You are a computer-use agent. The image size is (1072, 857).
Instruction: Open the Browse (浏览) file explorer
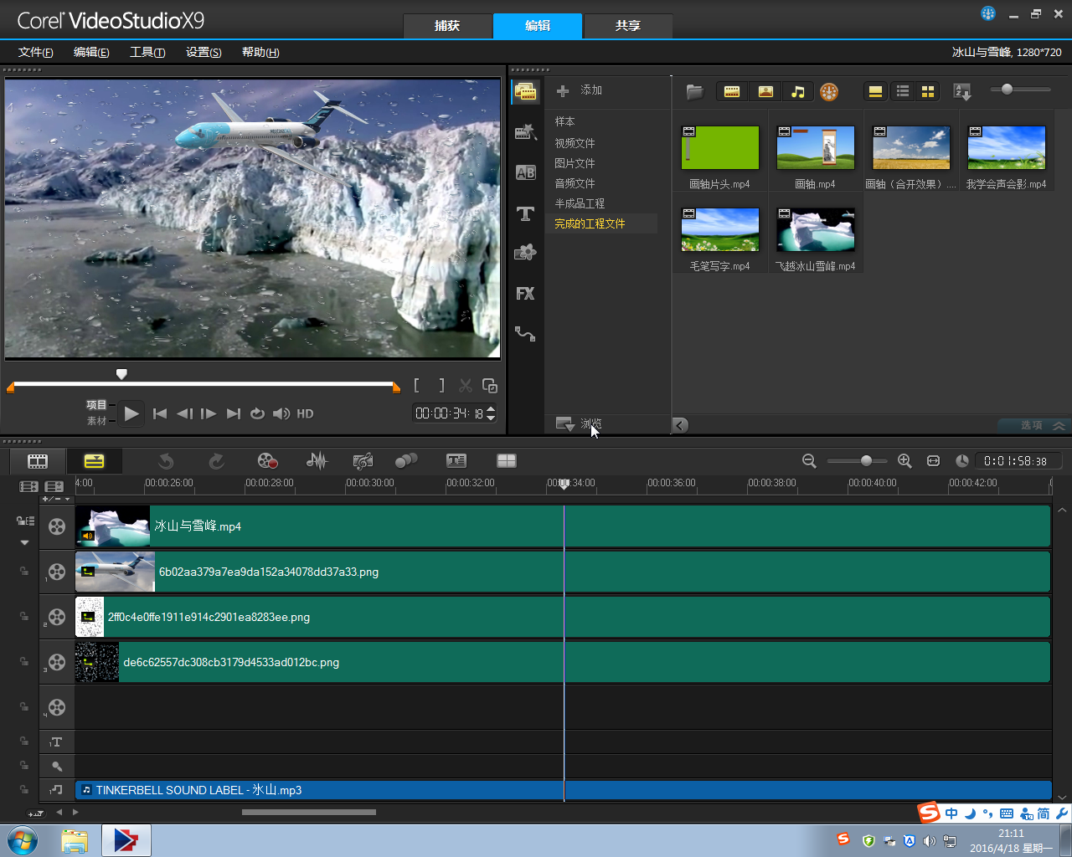580,424
